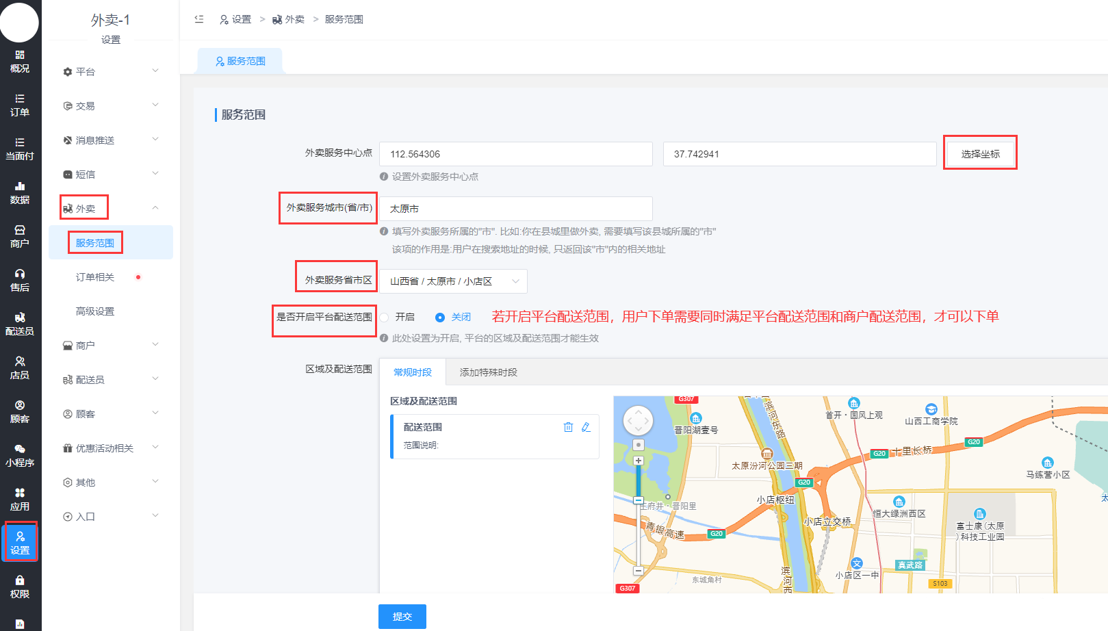This screenshot has height=631, width=1108.
Task: Delete the 配送范围 entry with trash icon
Action: pos(568,427)
